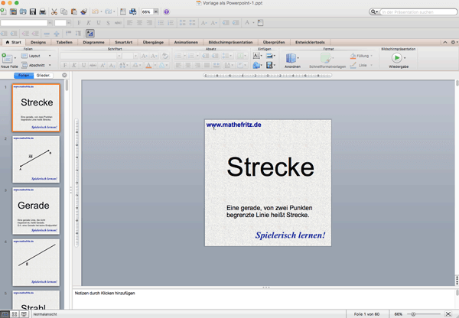Open ribbon font name dropdown
The height and width of the screenshot is (318, 459).
click(119, 56)
